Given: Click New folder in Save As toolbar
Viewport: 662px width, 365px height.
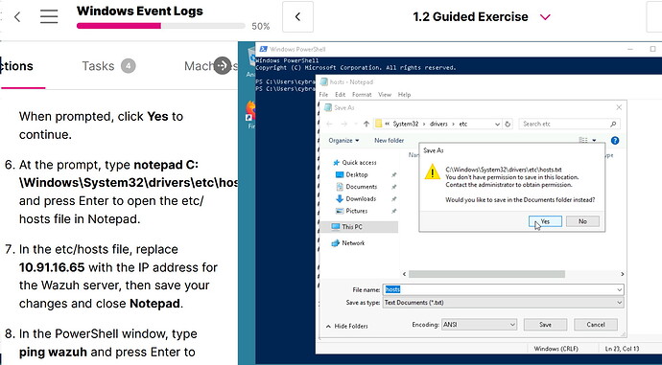Looking at the screenshot, I should pos(389,141).
